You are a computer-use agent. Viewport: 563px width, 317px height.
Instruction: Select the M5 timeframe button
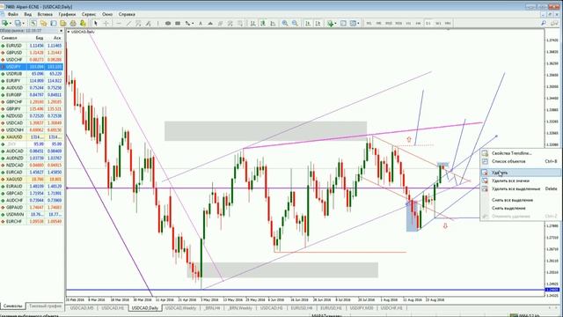pos(379,24)
